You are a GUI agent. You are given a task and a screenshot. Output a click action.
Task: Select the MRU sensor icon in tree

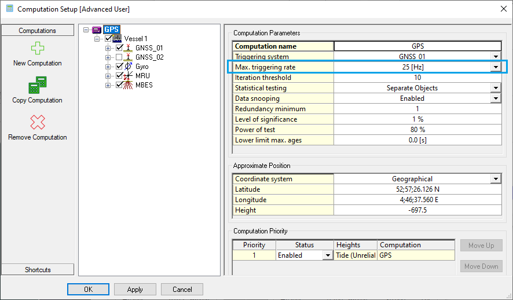tap(129, 76)
